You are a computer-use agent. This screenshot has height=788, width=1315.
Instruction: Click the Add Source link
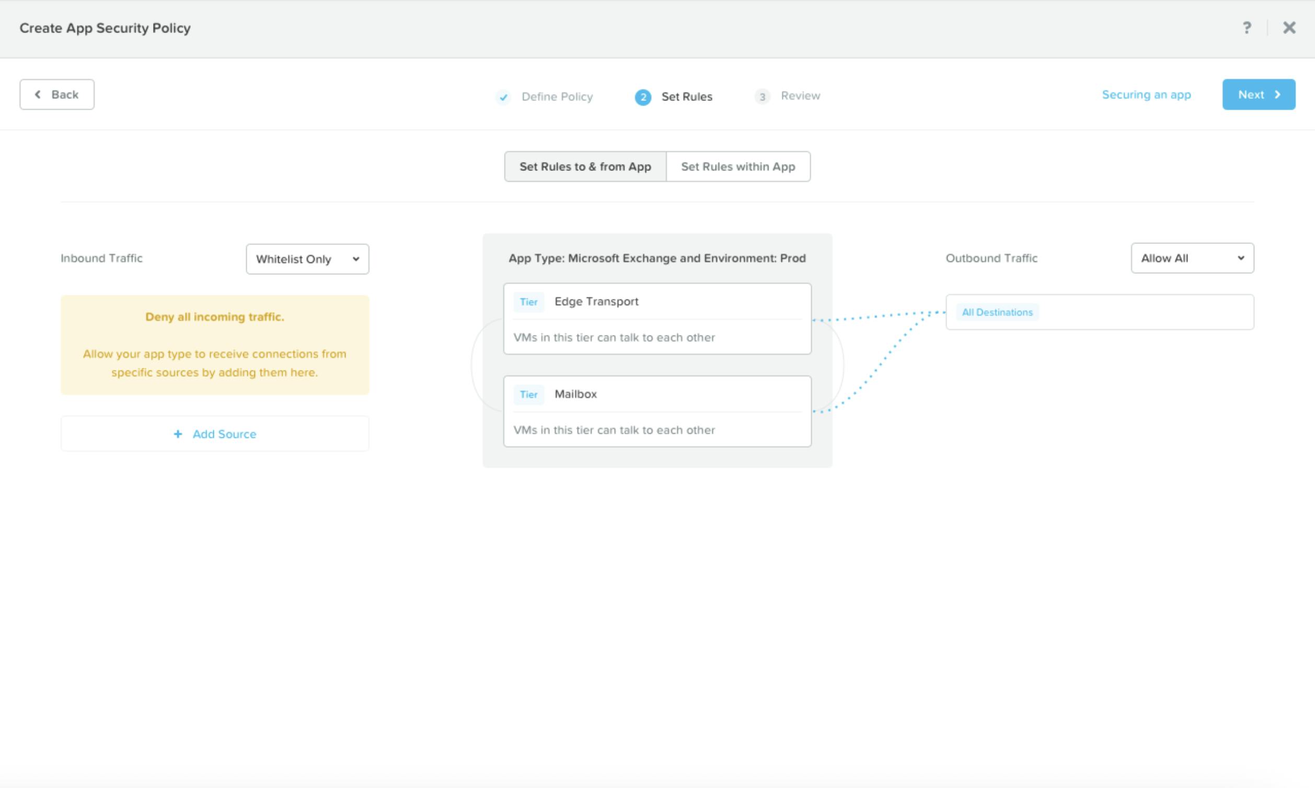224,434
